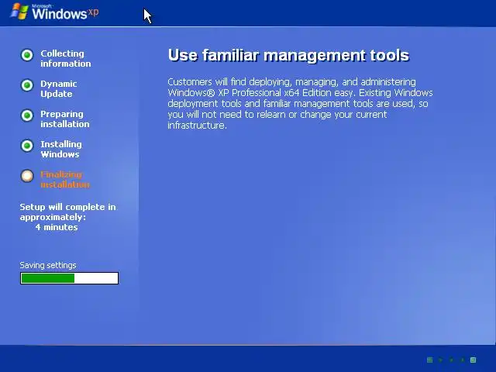Click the 'Dynamic Update' step label
This screenshot has width=496, height=372.
tap(59, 89)
